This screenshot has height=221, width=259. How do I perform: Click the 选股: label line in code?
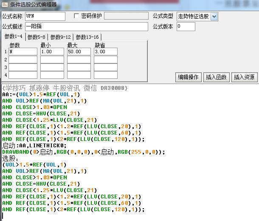pos(10,158)
